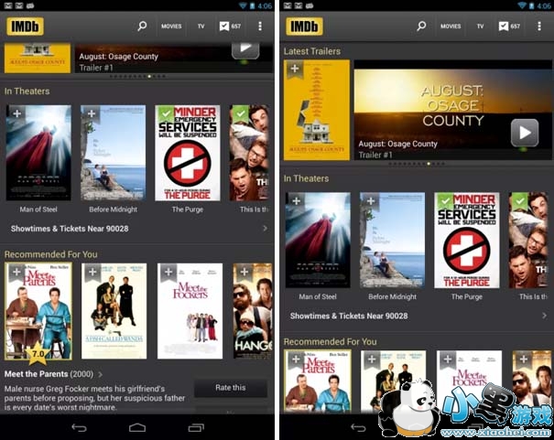
Task: Add Meet the Parents to watchlist, left screen
Action: (x=16, y=272)
